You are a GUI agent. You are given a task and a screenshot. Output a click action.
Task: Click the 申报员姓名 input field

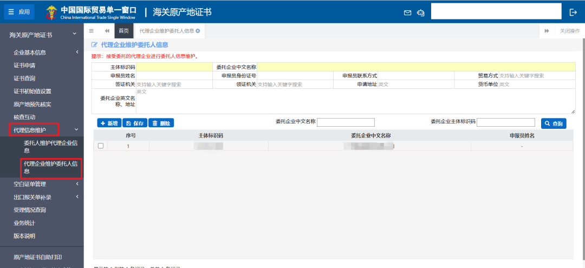pyautogui.click(x=174, y=76)
